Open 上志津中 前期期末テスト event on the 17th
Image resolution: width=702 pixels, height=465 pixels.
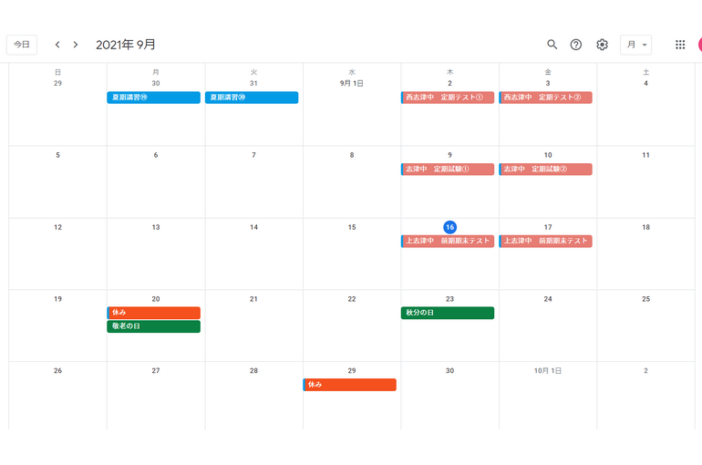click(x=545, y=242)
